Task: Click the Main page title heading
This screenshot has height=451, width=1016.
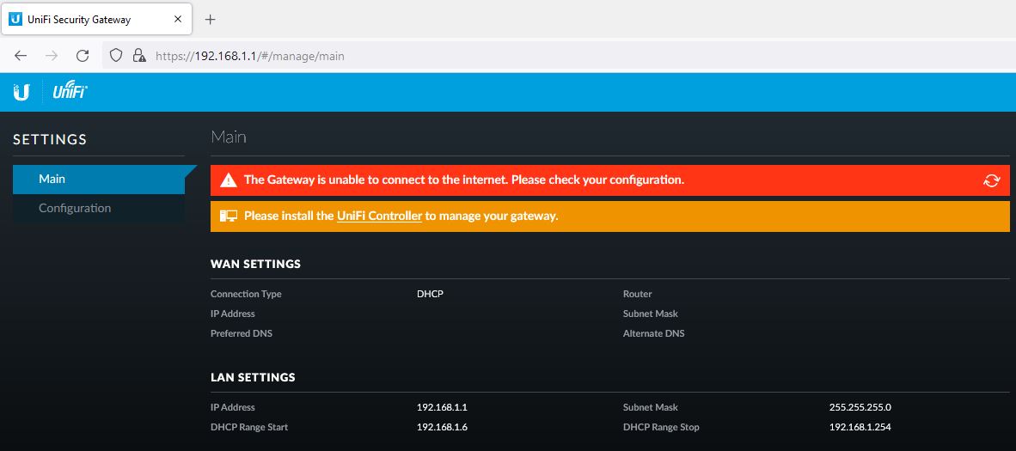Action: pyautogui.click(x=228, y=137)
